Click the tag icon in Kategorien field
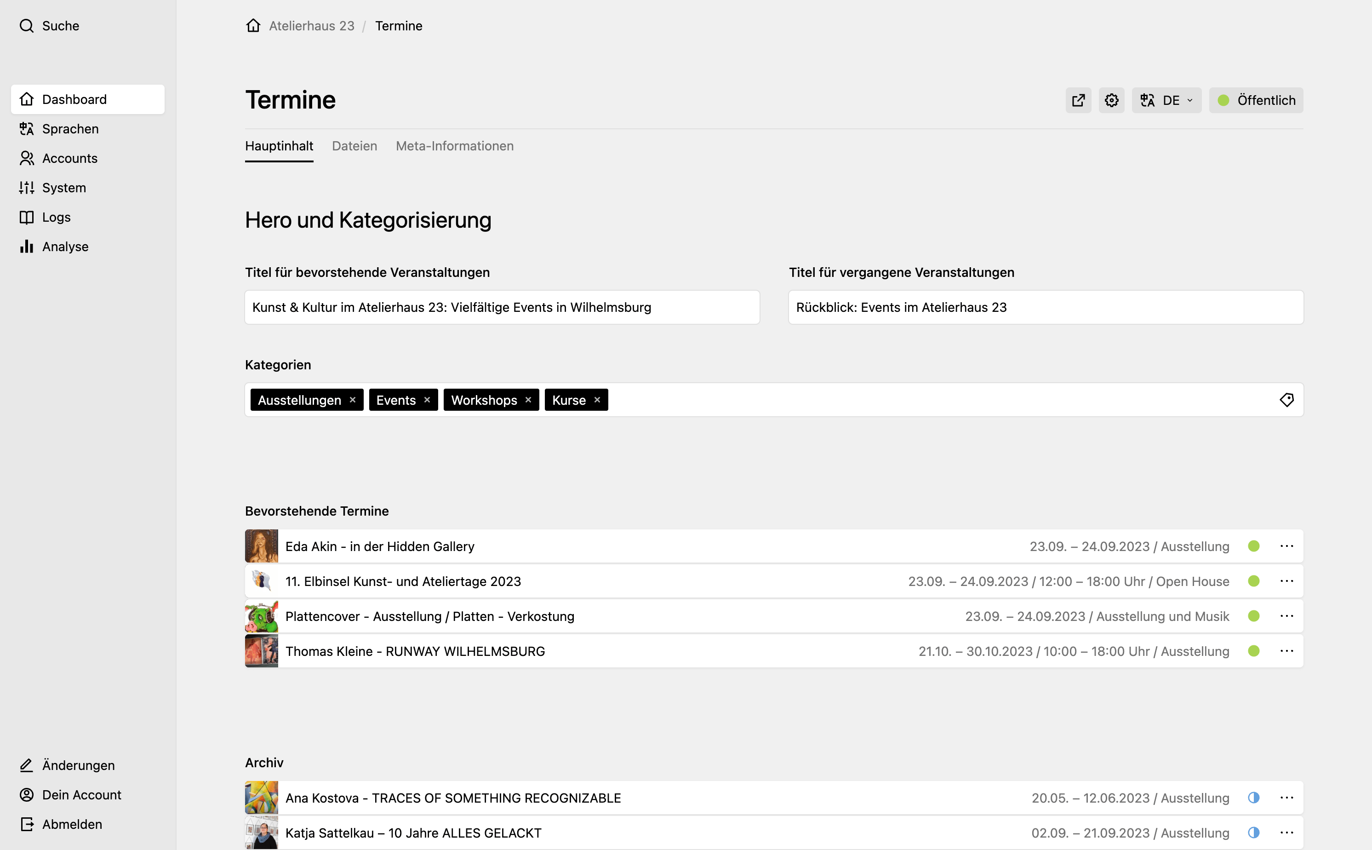Viewport: 1372px width, 850px height. (x=1286, y=400)
